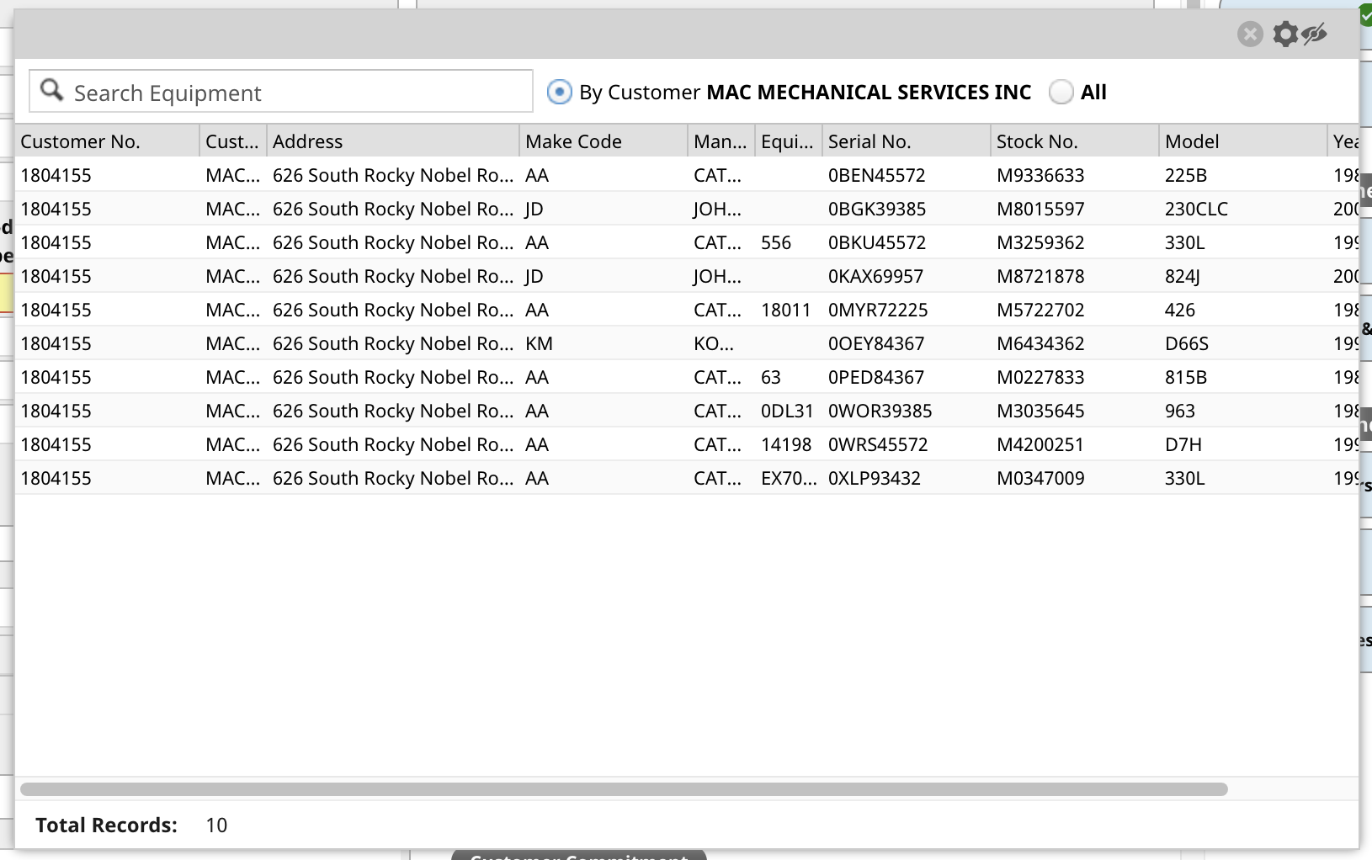Click model 963 cell
The image size is (1372, 860).
point(1180,411)
